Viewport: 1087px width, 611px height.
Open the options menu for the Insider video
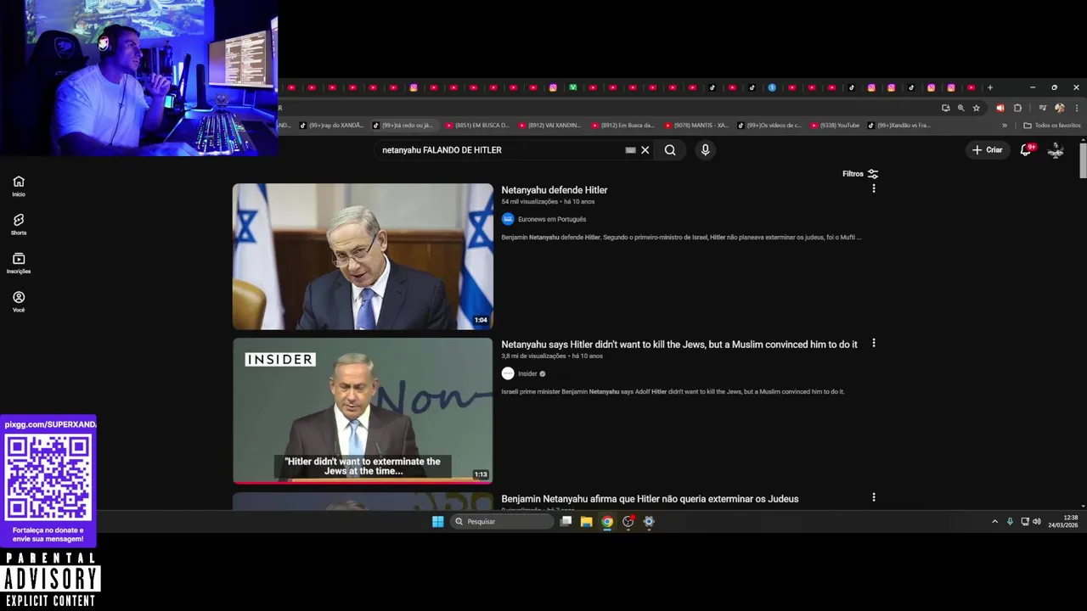coord(874,343)
